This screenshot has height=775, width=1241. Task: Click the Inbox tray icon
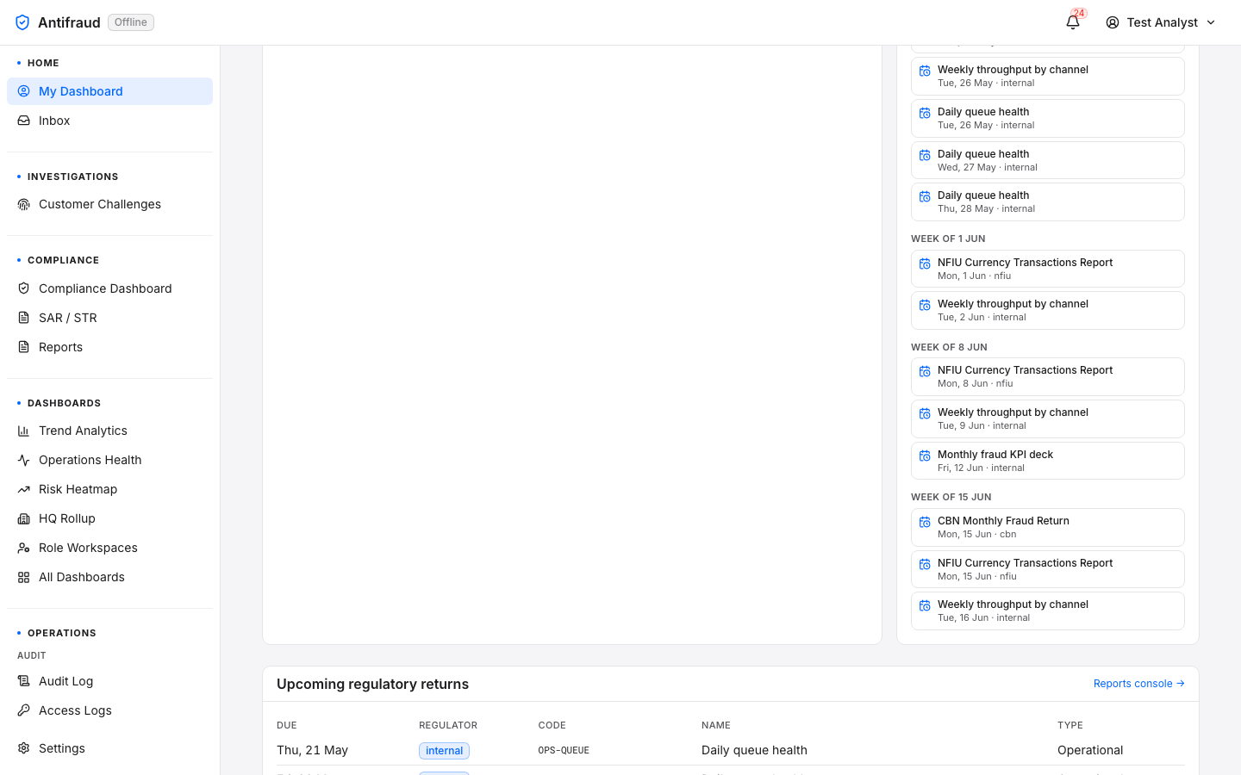tap(23, 121)
